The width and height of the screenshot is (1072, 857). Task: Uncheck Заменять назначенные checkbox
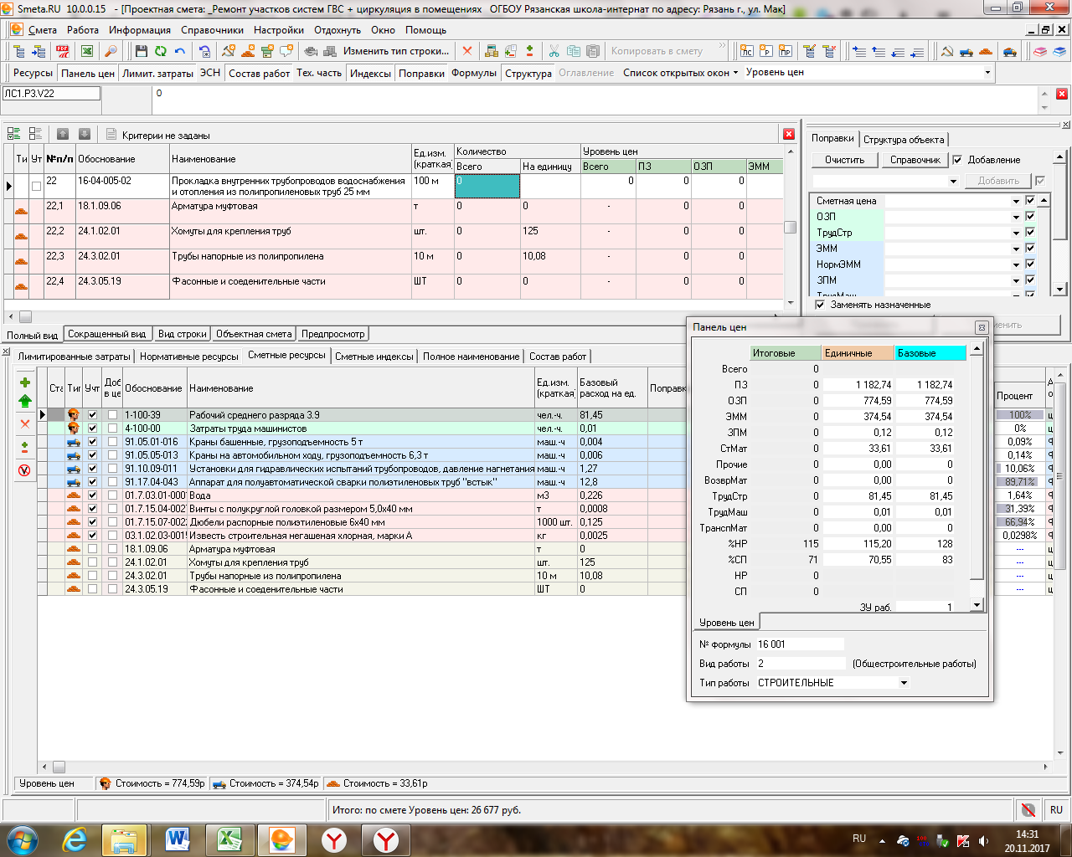click(820, 305)
